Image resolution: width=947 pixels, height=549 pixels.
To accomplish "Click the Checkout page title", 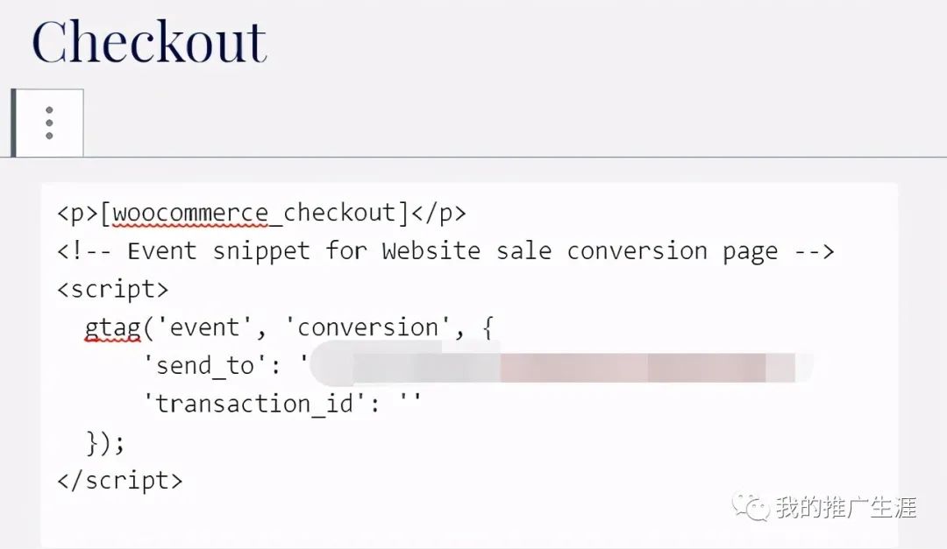I will coord(149,41).
